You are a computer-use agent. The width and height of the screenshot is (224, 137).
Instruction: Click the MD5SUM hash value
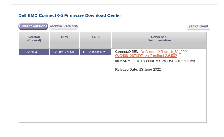pyautogui.click(x=164, y=61)
